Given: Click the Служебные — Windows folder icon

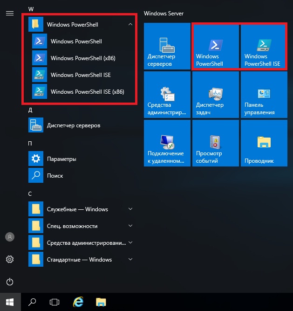Looking at the screenshot, I should coord(36,209).
